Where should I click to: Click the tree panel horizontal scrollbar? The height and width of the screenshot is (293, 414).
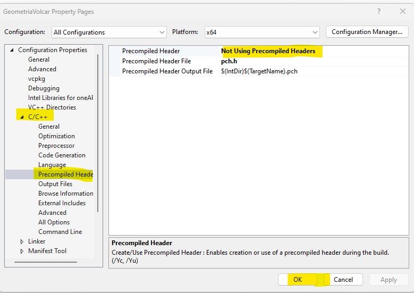coord(46,262)
